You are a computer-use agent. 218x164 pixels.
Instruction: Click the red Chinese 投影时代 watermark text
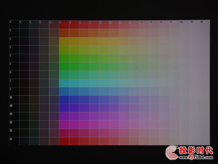[196, 150]
